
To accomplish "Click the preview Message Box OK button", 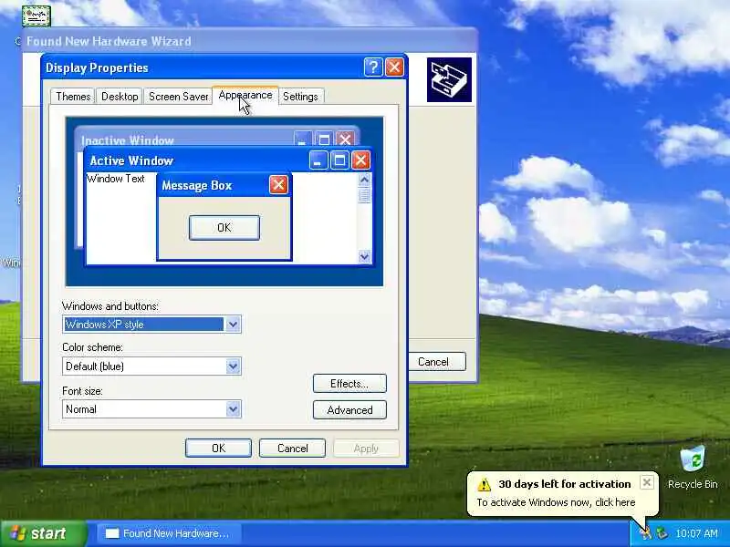I will click(224, 227).
